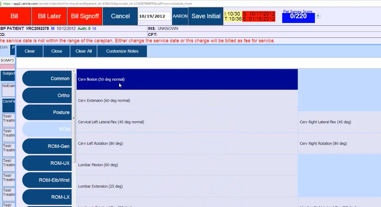Toggle the Lumbar Flexion (60 deg) note
The image size is (381, 207).
pos(187,165)
